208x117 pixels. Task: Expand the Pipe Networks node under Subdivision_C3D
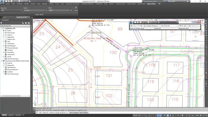coord(4,46)
